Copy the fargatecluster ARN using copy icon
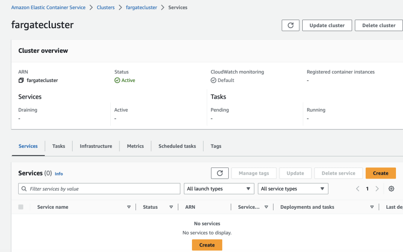Screen dimensions: 403x252 [21, 80]
